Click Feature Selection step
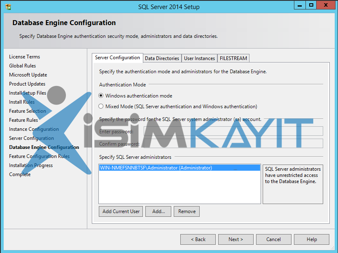338x253 pixels. coord(28,111)
